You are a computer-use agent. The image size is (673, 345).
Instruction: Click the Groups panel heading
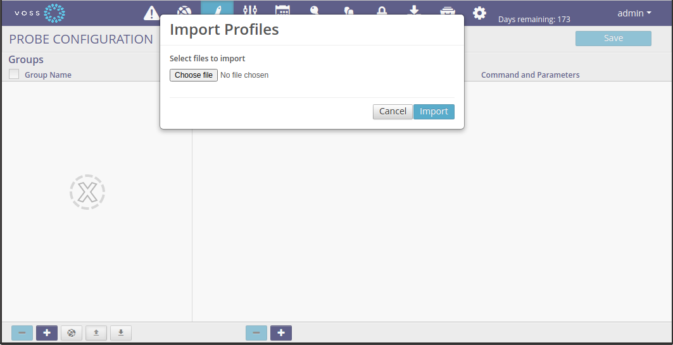click(x=26, y=59)
